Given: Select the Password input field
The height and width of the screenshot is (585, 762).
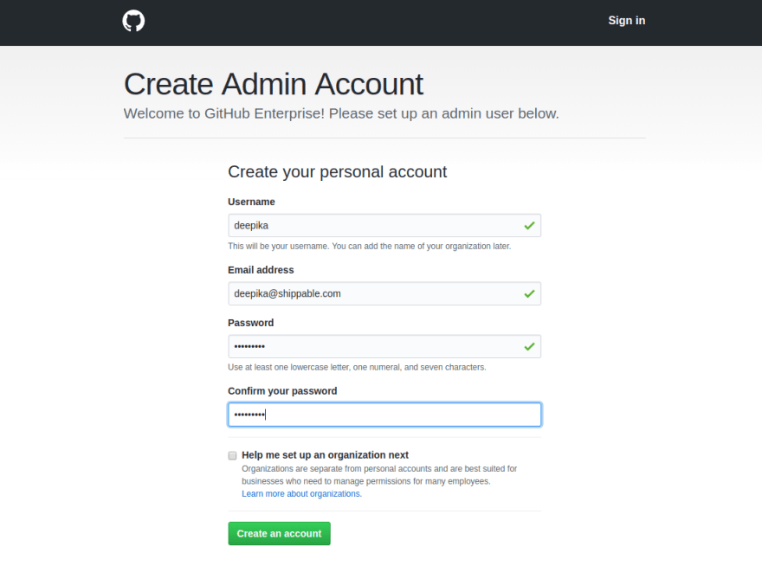Looking at the screenshot, I should pyautogui.click(x=384, y=346).
